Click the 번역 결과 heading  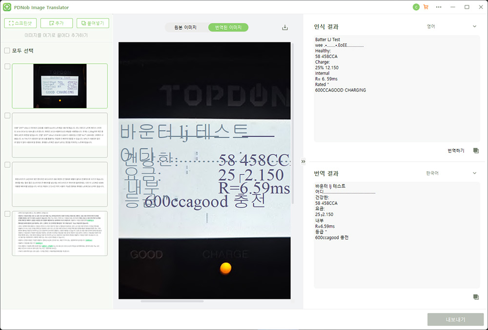pos(326,174)
